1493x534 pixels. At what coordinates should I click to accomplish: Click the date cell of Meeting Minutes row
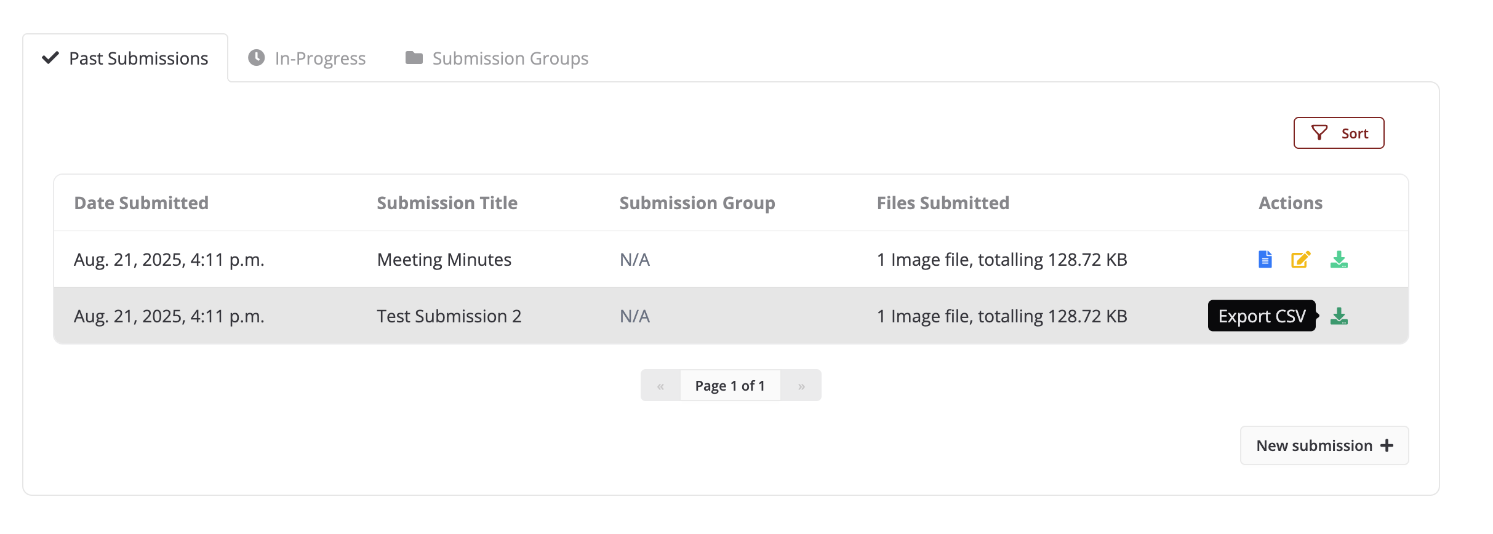coord(169,260)
